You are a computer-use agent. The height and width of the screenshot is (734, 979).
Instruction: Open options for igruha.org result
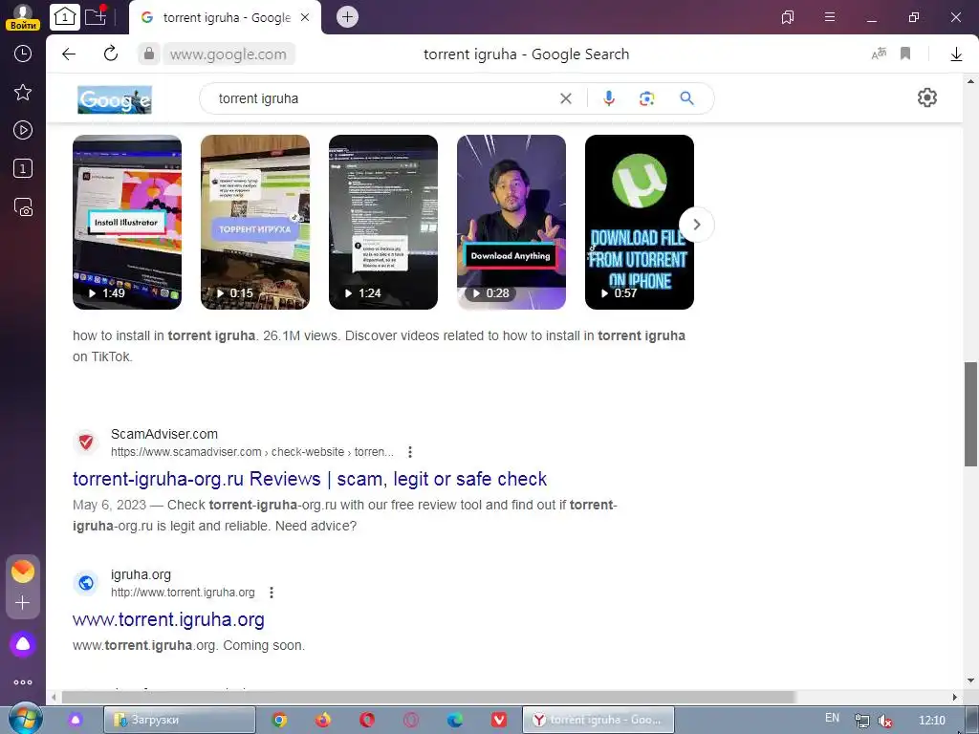coord(271,593)
